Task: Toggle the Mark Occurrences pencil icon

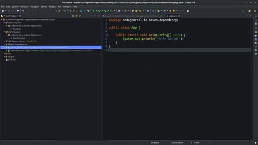Action: point(73,11)
